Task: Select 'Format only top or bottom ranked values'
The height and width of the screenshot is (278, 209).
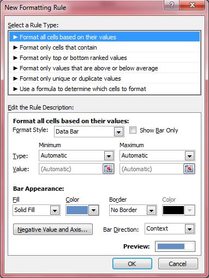Action: coord(105,58)
